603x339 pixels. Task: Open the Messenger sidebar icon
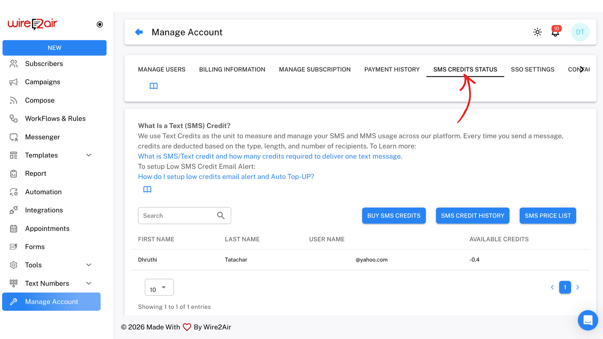(x=13, y=137)
